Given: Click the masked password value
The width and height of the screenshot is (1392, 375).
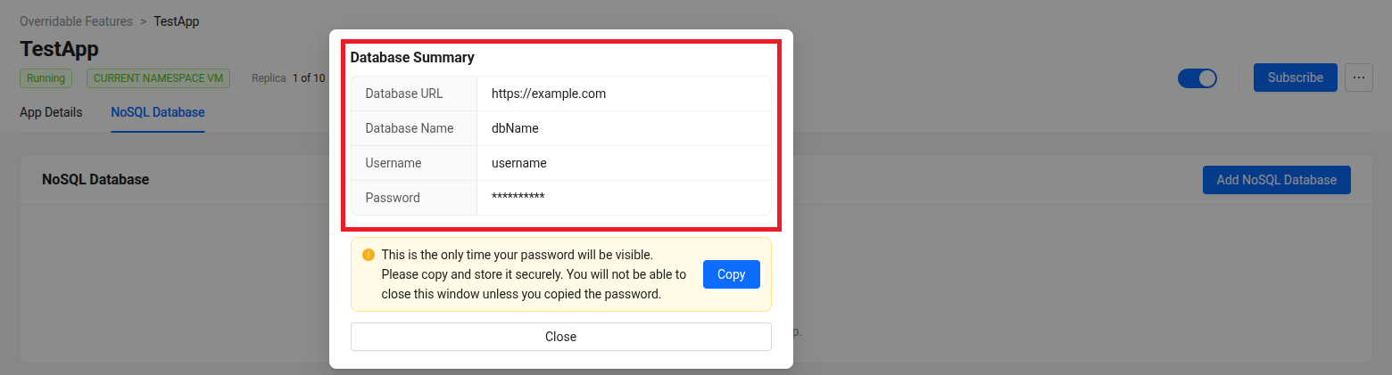Looking at the screenshot, I should 518,198.
